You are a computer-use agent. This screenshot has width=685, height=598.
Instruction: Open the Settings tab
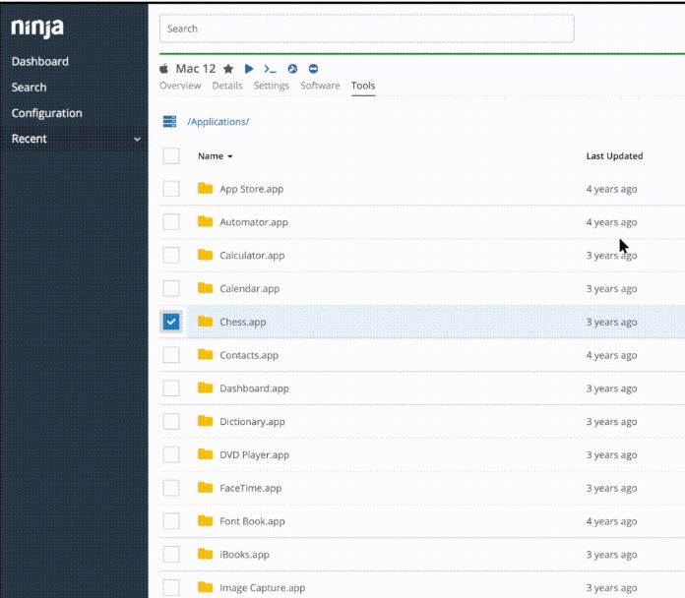tap(272, 86)
